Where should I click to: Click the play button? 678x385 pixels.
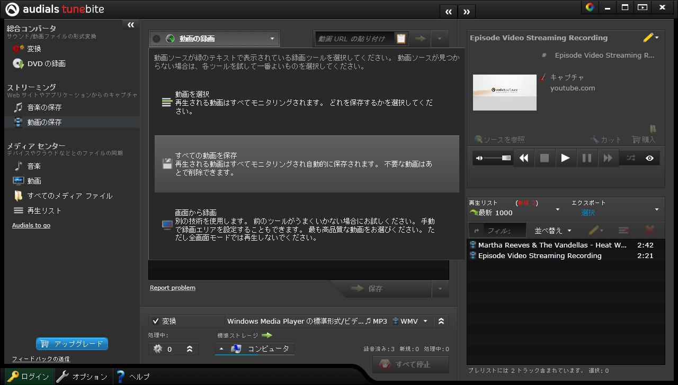[566, 158]
